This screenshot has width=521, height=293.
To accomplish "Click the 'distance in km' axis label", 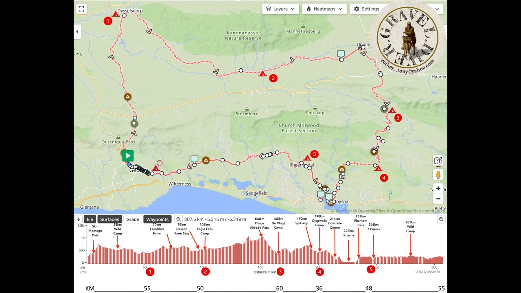I will pos(265,272).
